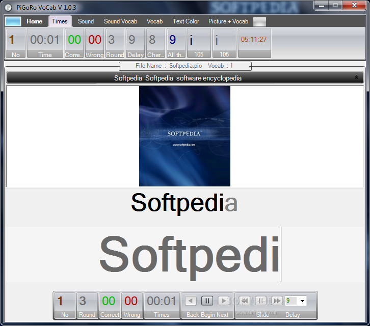Open the Text Color tab
This screenshot has height=326, width=370.
(186, 21)
